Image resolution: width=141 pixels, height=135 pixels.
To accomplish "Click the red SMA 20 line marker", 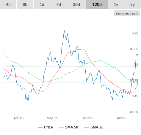I will 87,127.
